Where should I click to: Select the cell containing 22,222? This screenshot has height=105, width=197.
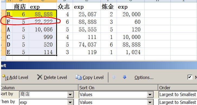[x=43, y=22]
